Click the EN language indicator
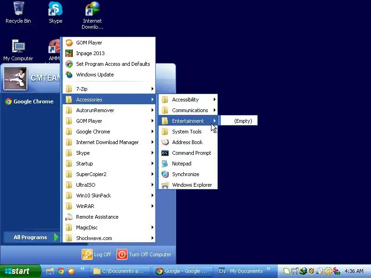371x278 pixels. click(222, 271)
